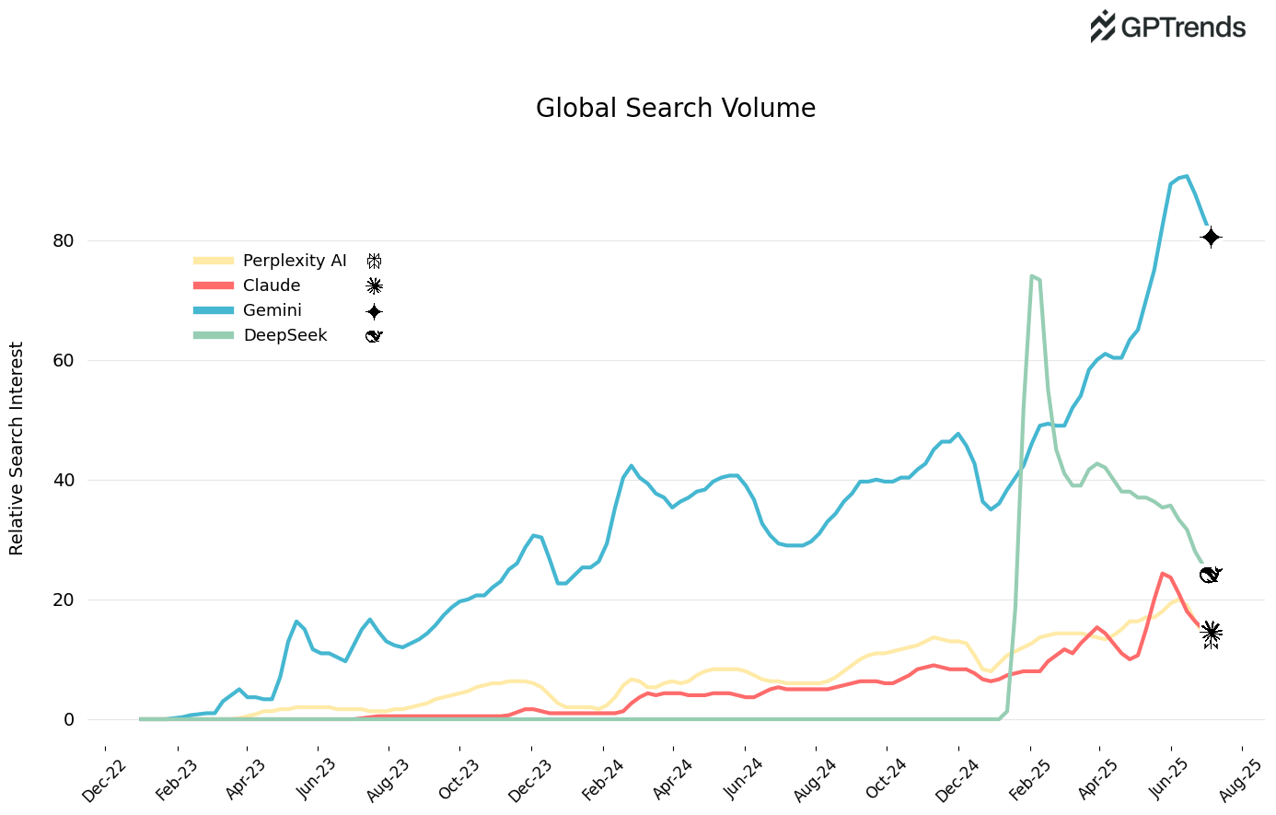Click the 'Global Search Volume' chart title
1276x815 pixels.
pyautogui.click(x=676, y=109)
